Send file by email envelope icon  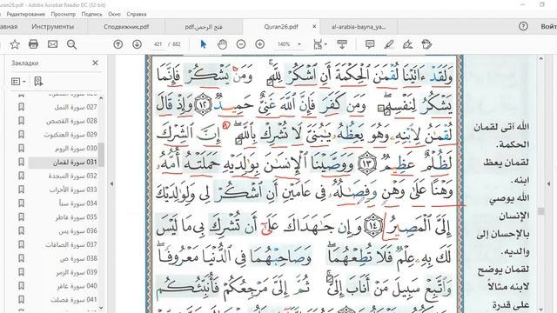[52, 44]
